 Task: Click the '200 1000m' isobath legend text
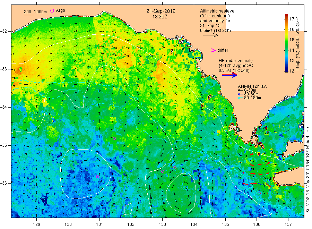pos(35,11)
